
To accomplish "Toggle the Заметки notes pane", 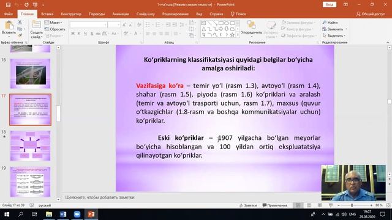I will pos(248,205).
